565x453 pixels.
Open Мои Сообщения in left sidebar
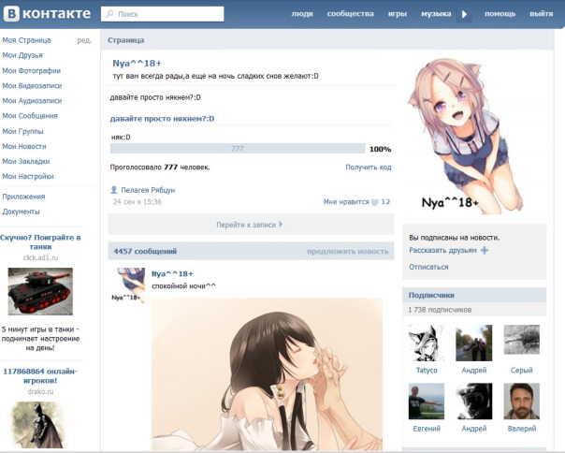(31, 115)
